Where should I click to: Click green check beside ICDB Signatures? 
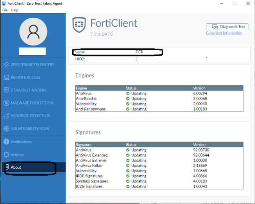coord(127,186)
